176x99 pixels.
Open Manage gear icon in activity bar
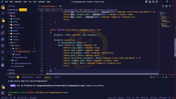click(x=3, y=93)
